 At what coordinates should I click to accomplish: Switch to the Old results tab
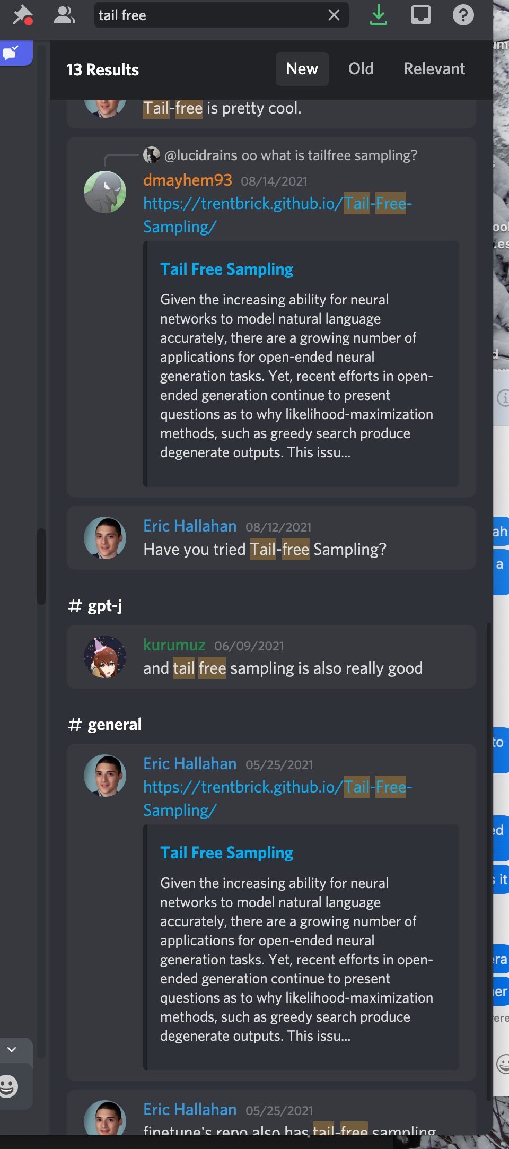point(361,69)
